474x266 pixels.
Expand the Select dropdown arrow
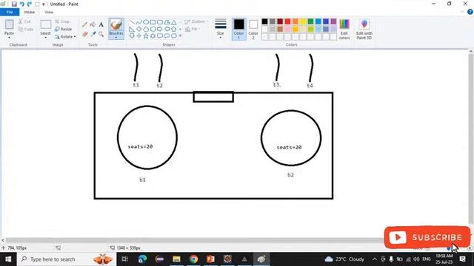point(46,38)
